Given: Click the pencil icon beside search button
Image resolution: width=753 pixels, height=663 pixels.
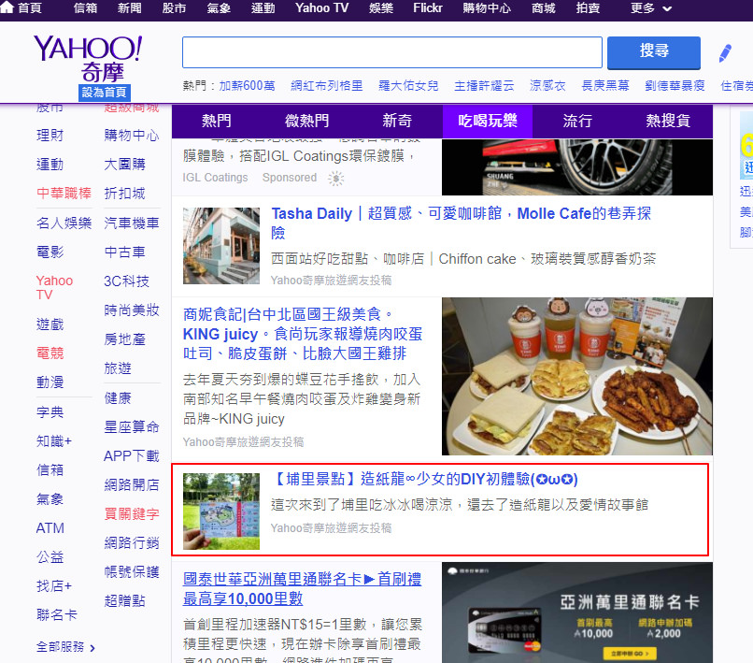Looking at the screenshot, I should 725,53.
